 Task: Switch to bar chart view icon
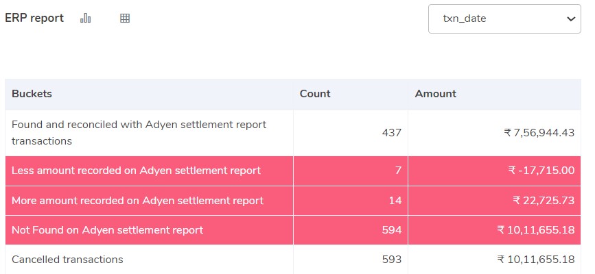click(86, 18)
